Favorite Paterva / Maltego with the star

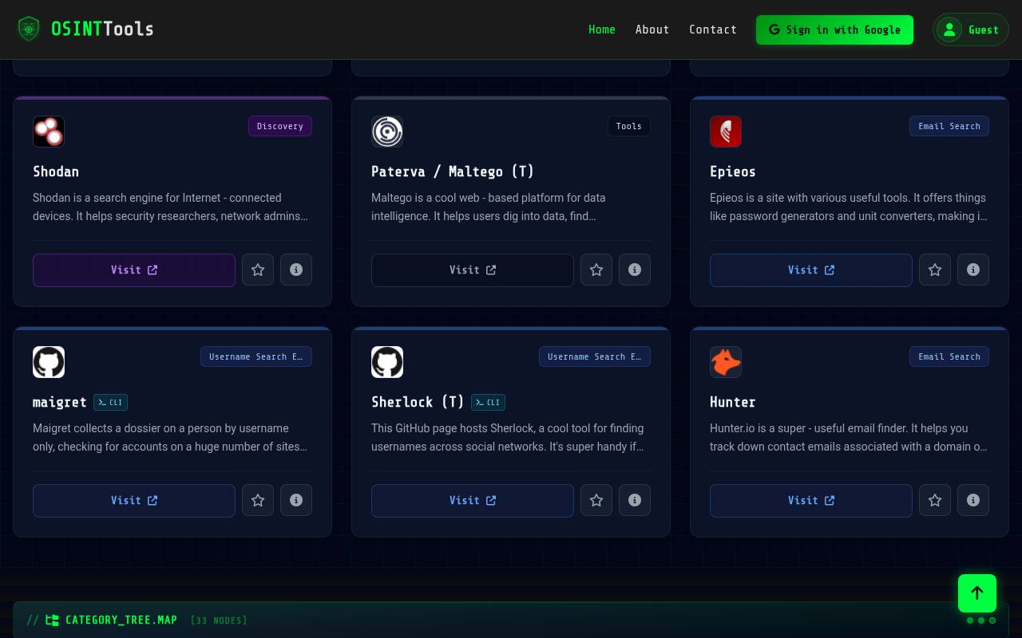pos(596,270)
